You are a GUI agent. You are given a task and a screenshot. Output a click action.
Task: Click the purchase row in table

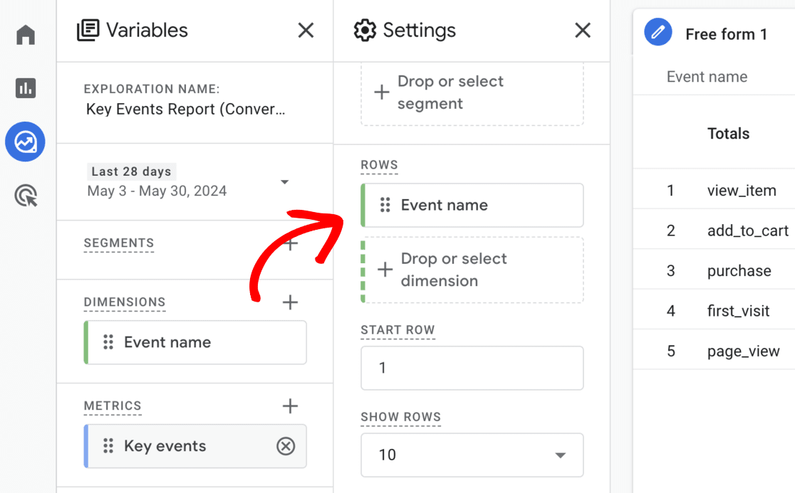click(x=739, y=271)
